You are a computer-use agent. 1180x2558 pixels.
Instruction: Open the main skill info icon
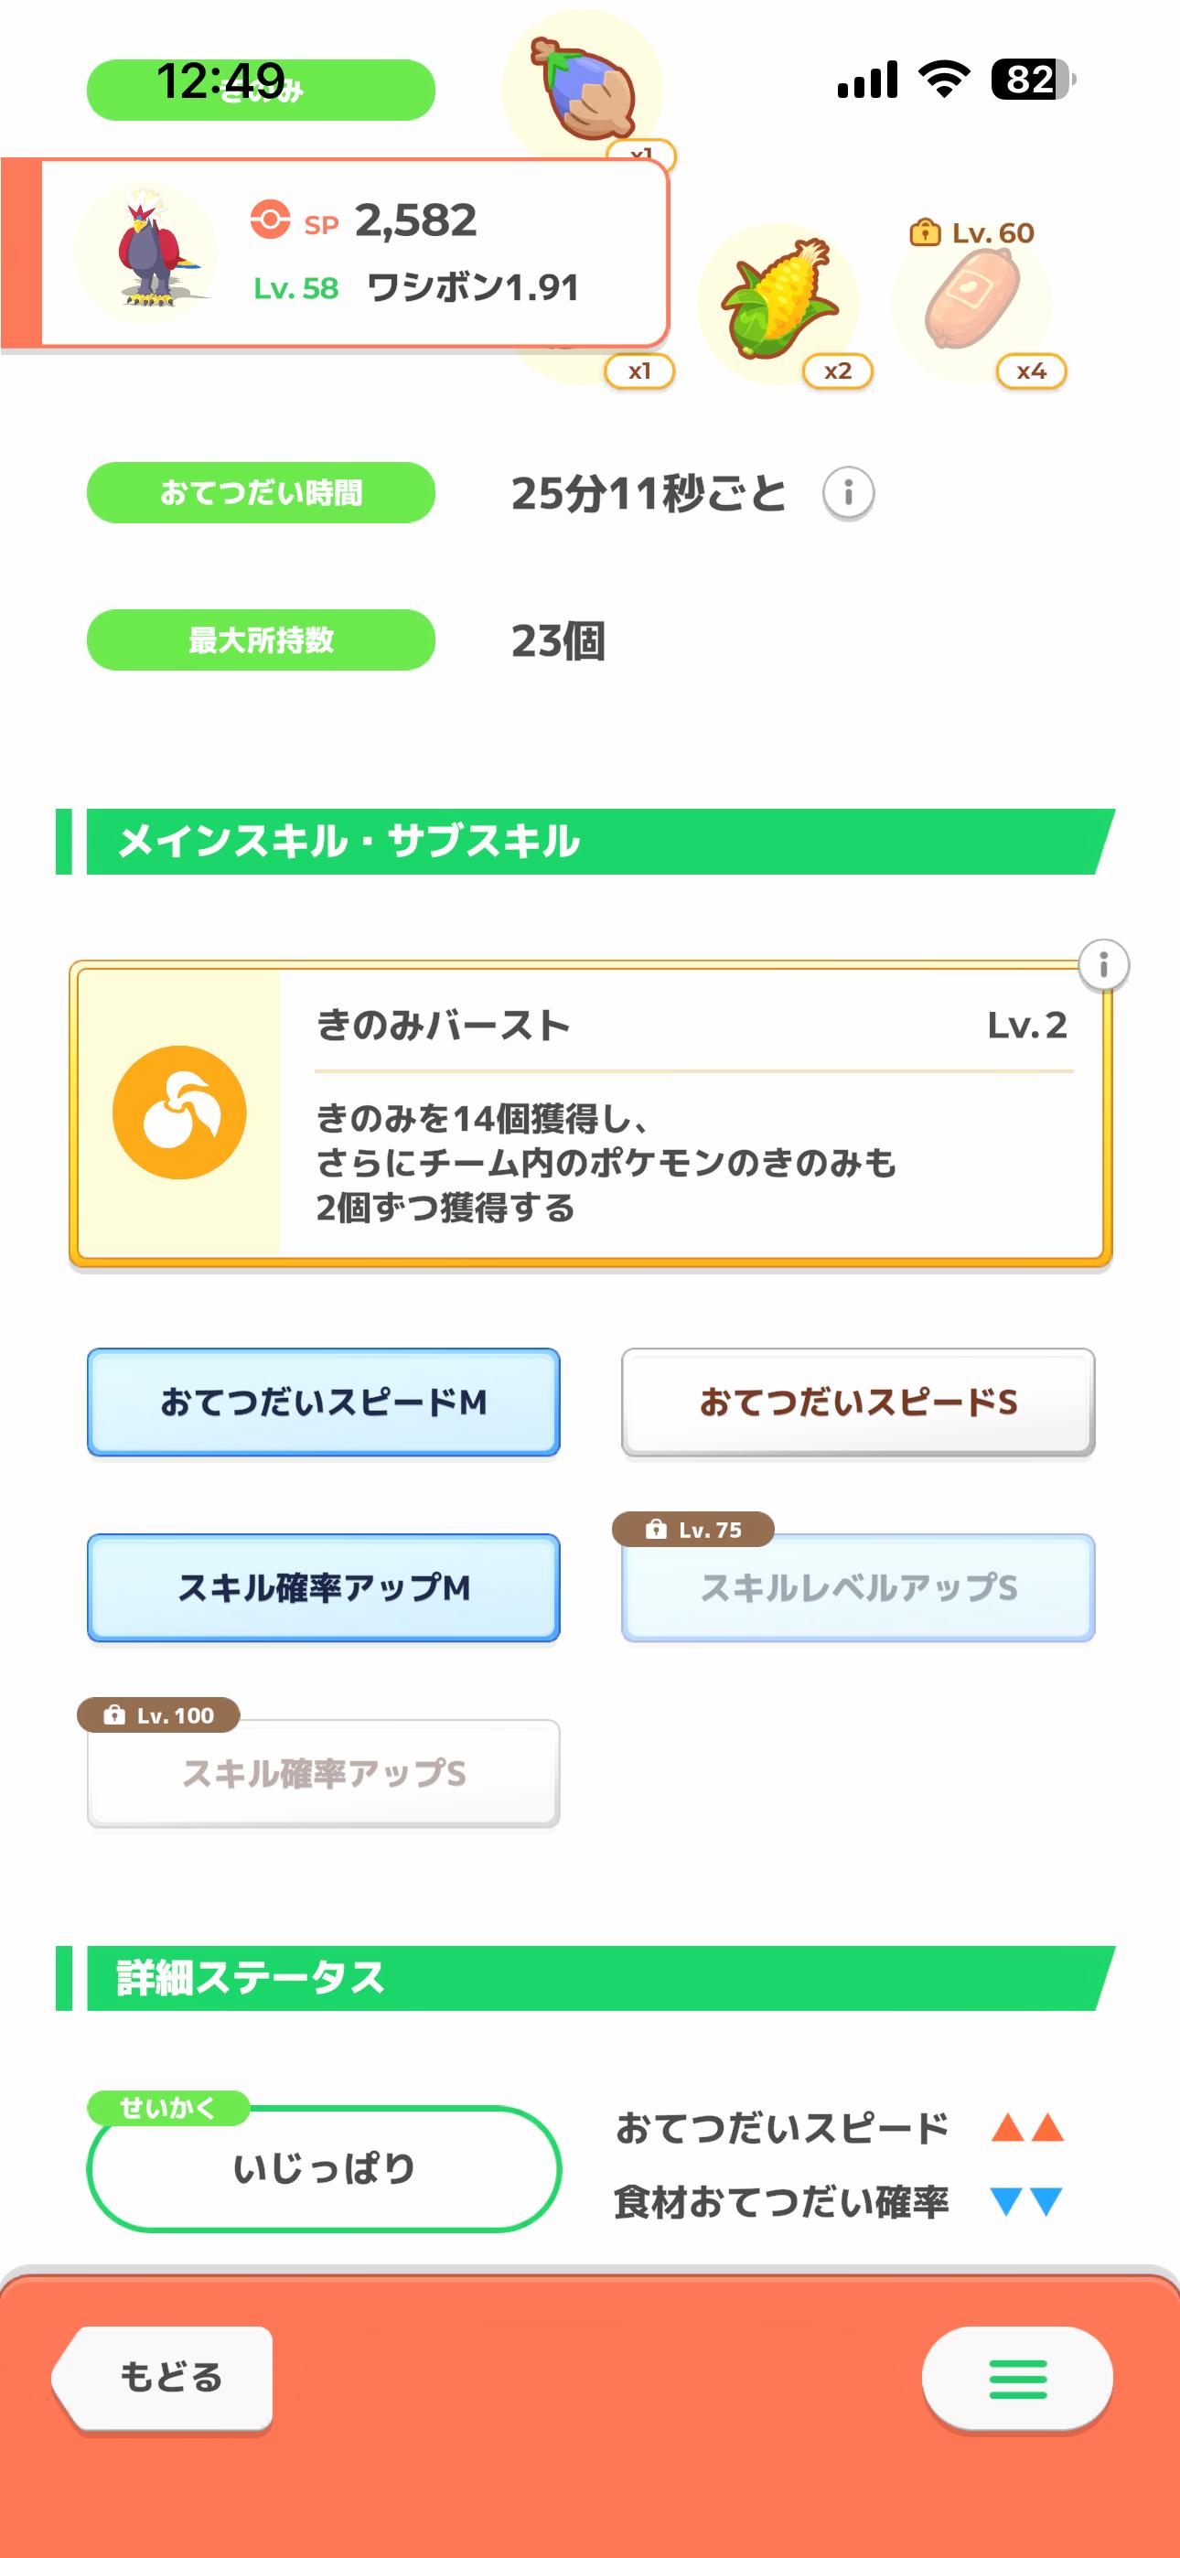(x=1103, y=964)
